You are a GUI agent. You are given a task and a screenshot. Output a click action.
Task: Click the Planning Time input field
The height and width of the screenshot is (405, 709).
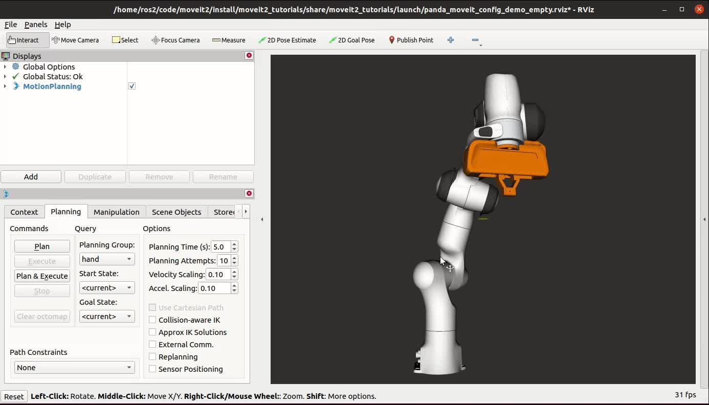(x=220, y=247)
